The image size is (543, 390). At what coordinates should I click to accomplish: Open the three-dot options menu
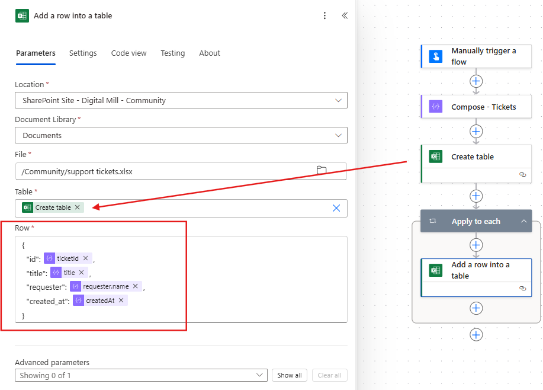click(324, 15)
